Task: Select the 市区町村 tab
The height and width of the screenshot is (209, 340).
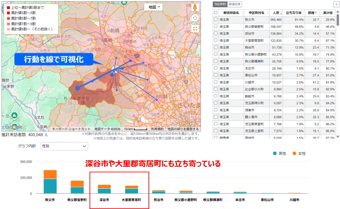Action: 220,4
